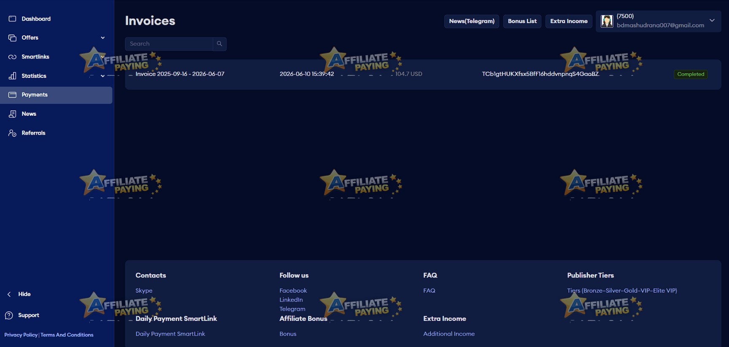This screenshot has width=729, height=347.
Task: Click the user profile avatar
Action: click(x=607, y=21)
